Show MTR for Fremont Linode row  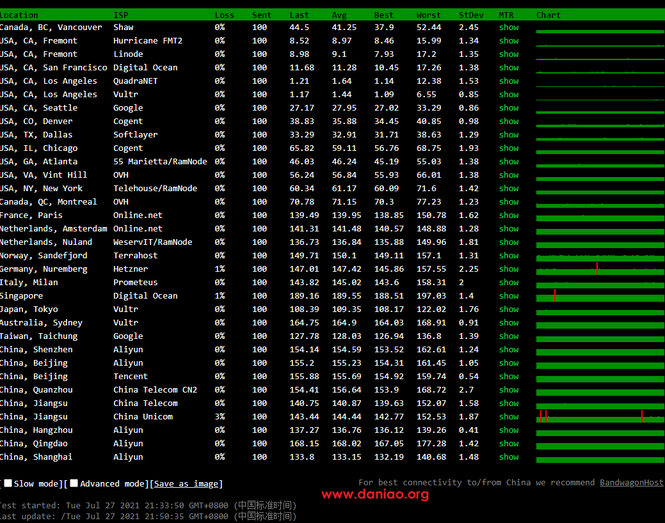point(508,54)
